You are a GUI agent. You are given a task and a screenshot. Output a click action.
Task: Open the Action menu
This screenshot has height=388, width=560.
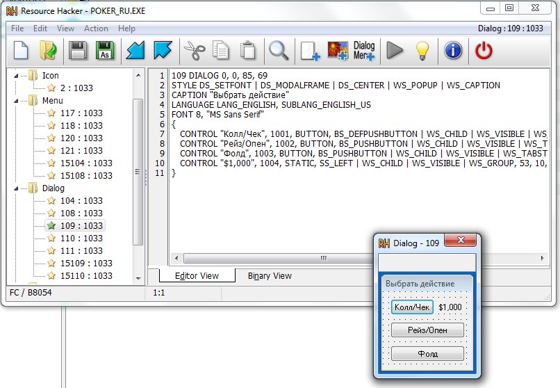[x=96, y=29]
